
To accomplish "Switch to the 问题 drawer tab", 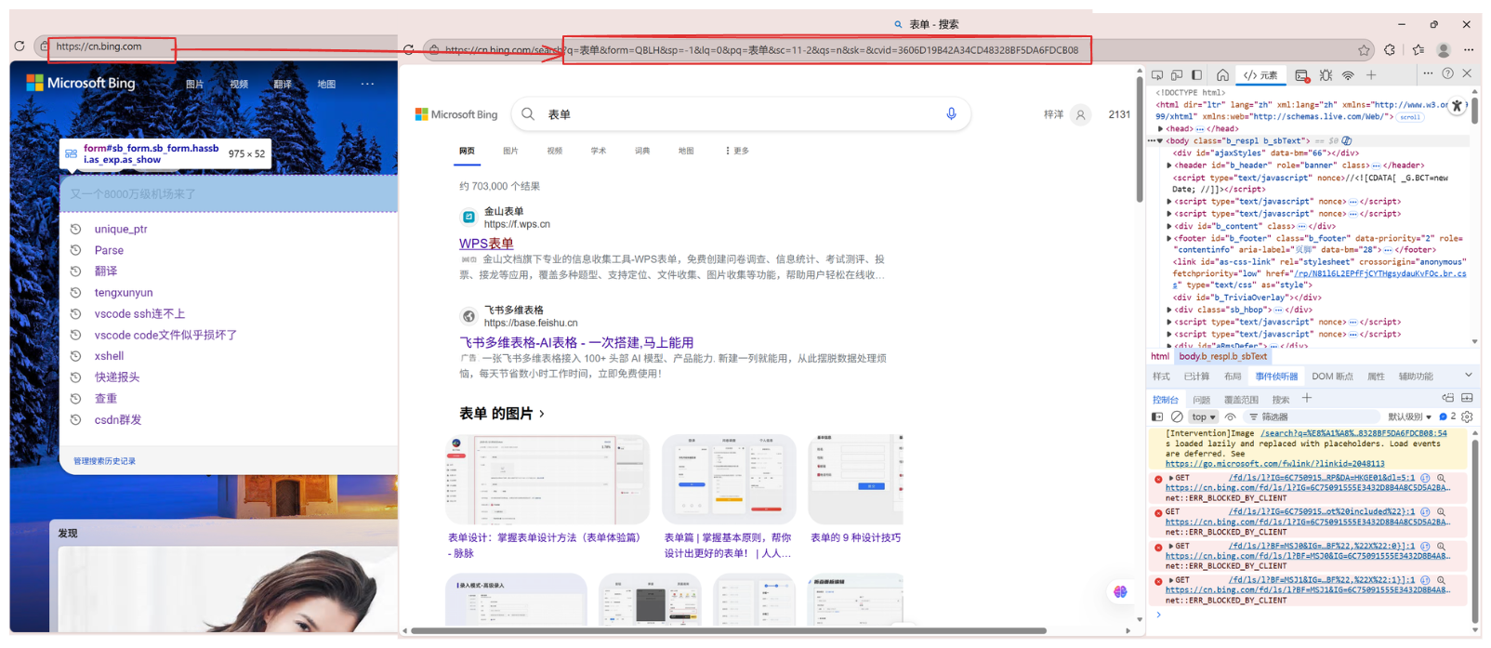I will pos(1201,400).
